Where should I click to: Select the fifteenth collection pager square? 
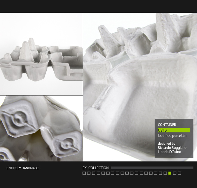[151, 173]
